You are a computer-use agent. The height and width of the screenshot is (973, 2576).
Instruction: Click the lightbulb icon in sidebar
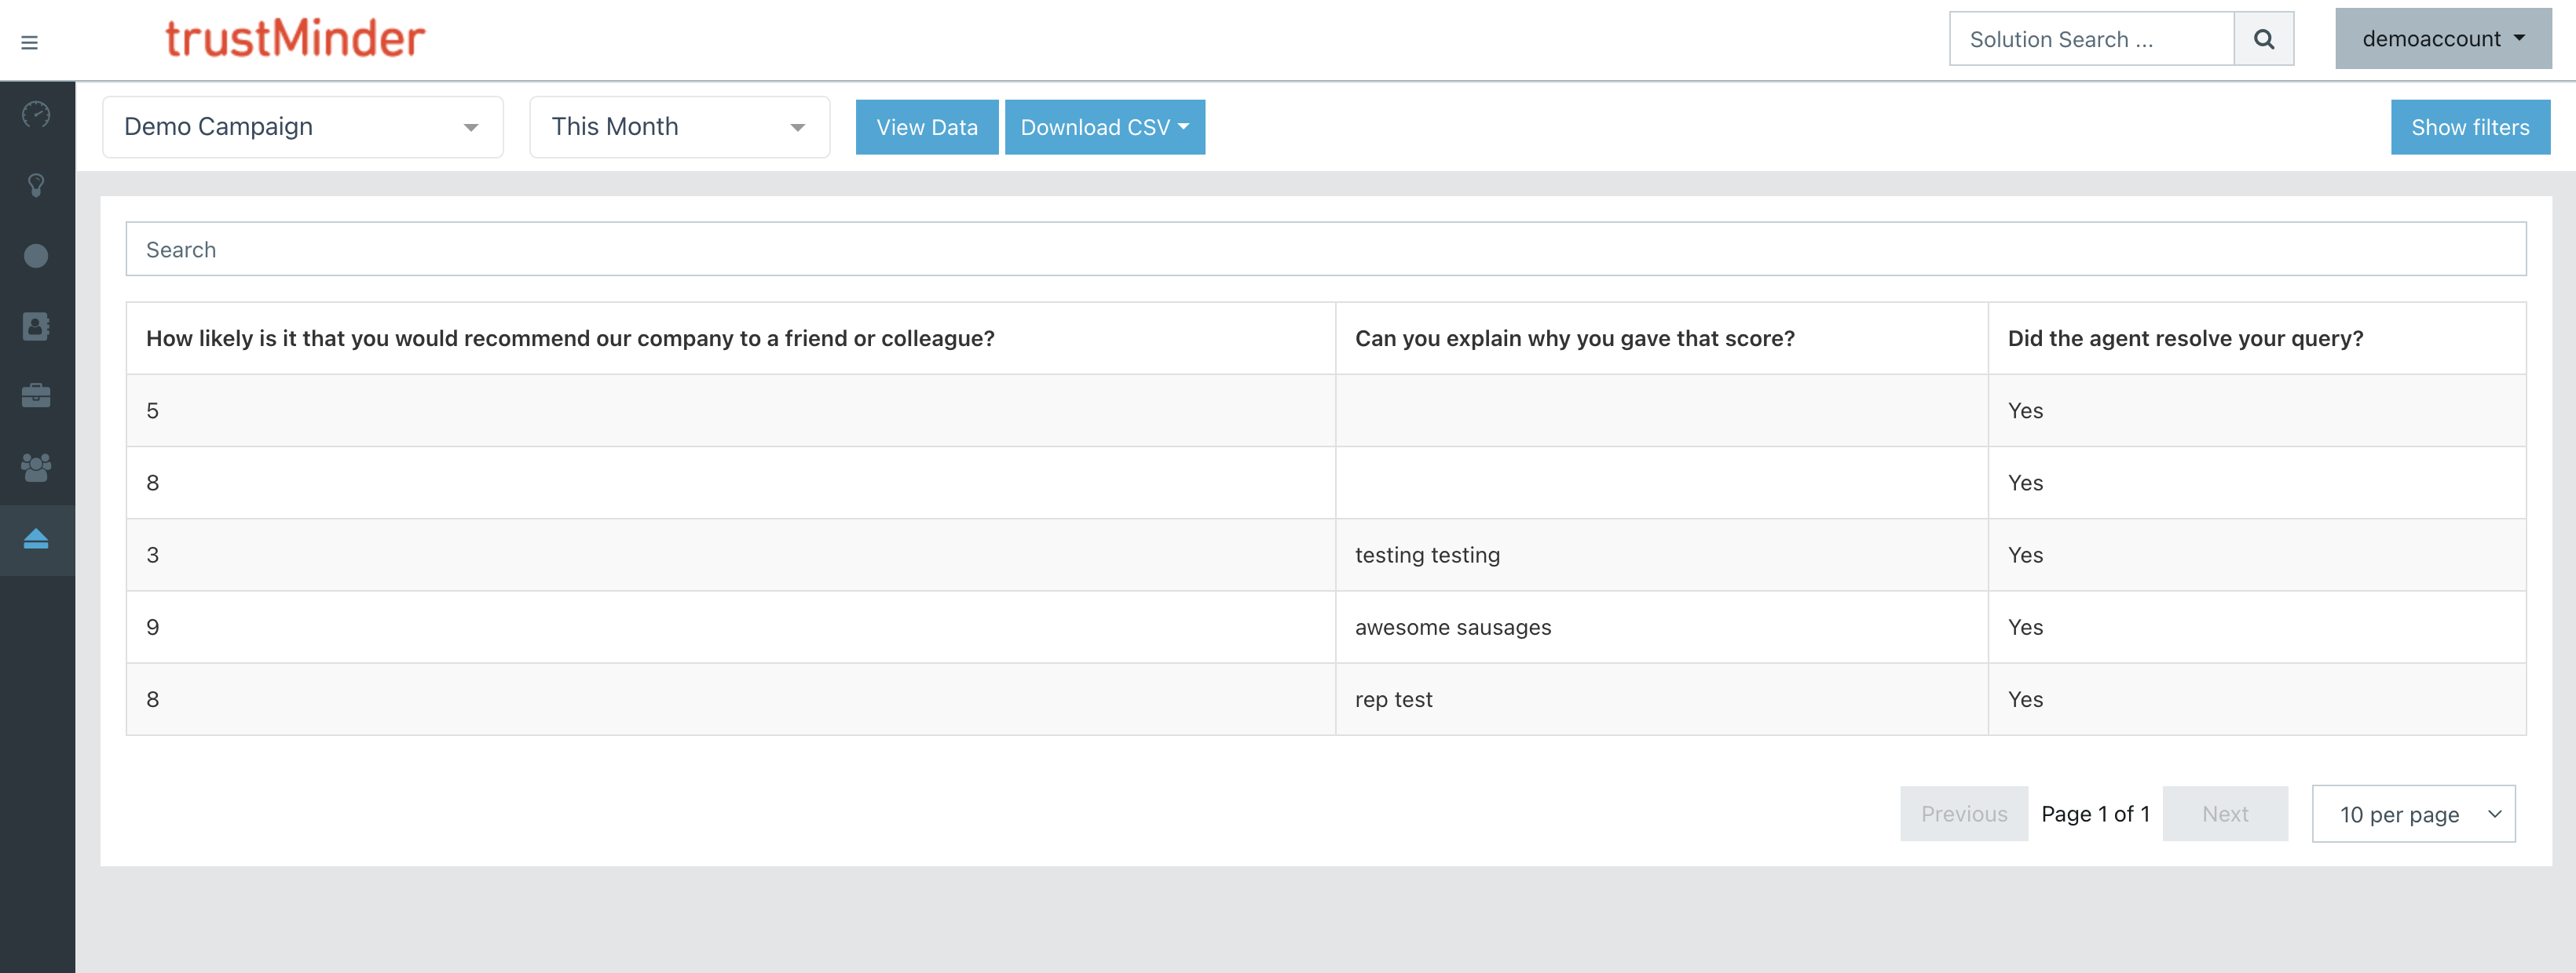(36, 185)
